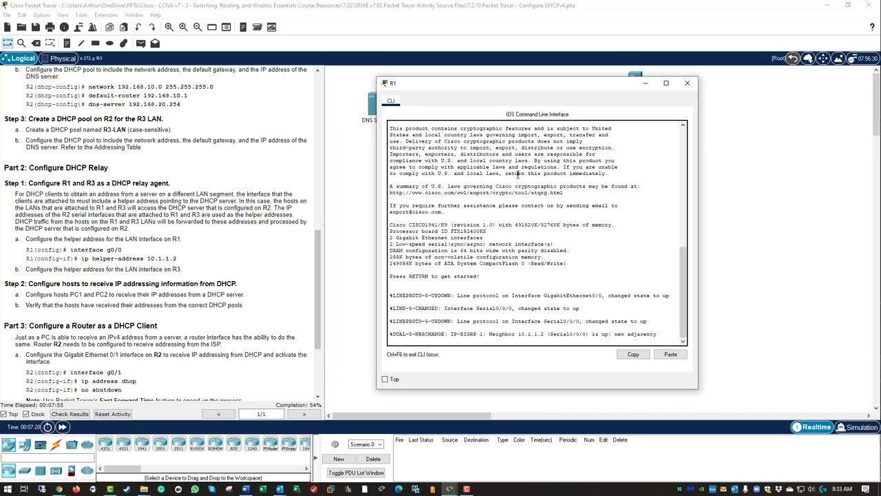Switch to Simulation mode
This screenshot has height=496, width=881.
point(856,427)
